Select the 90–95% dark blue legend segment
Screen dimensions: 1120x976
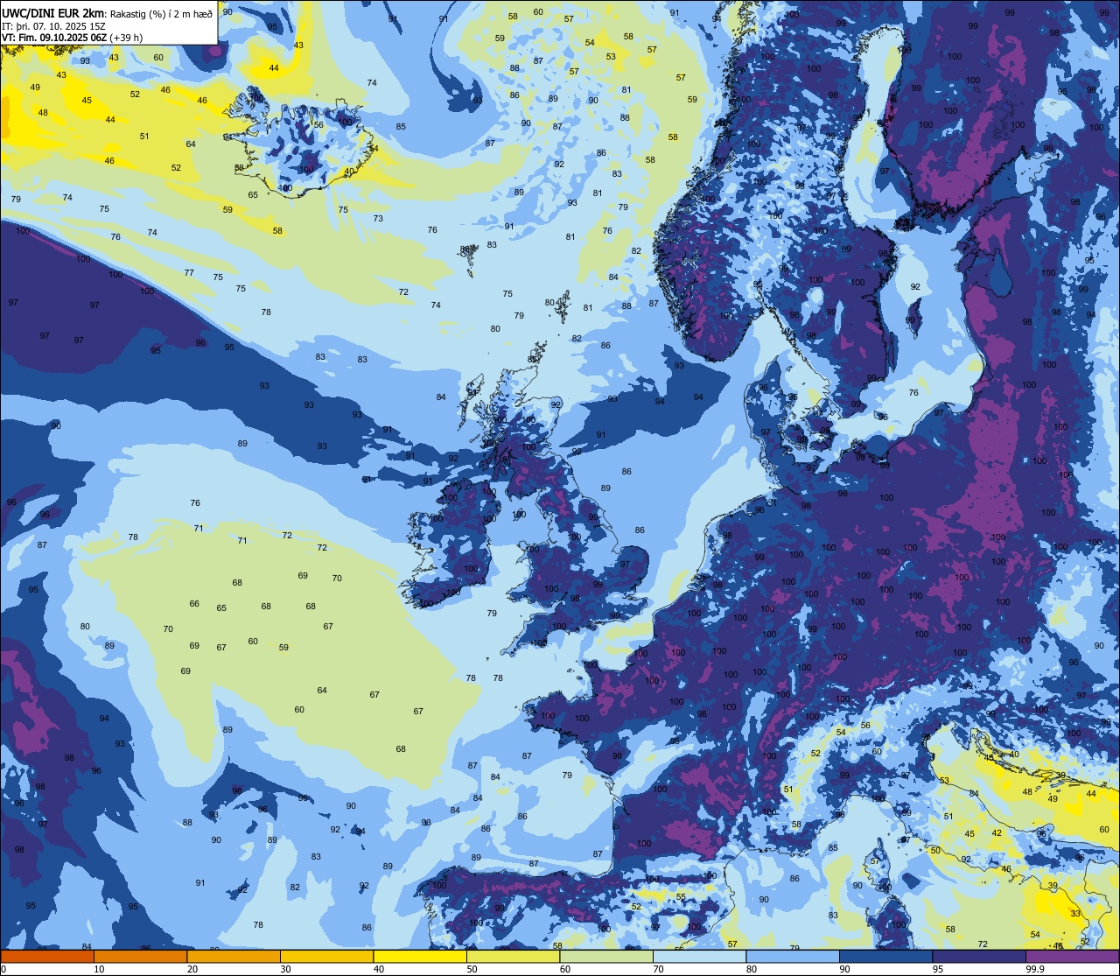tap(885, 956)
